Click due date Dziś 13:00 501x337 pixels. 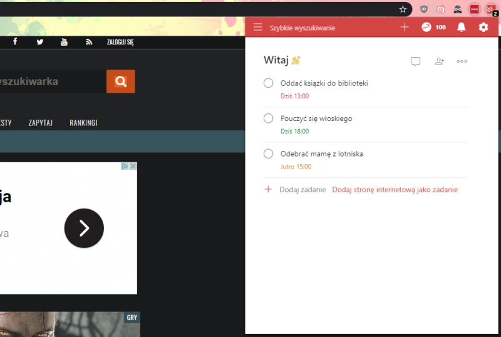click(x=294, y=96)
